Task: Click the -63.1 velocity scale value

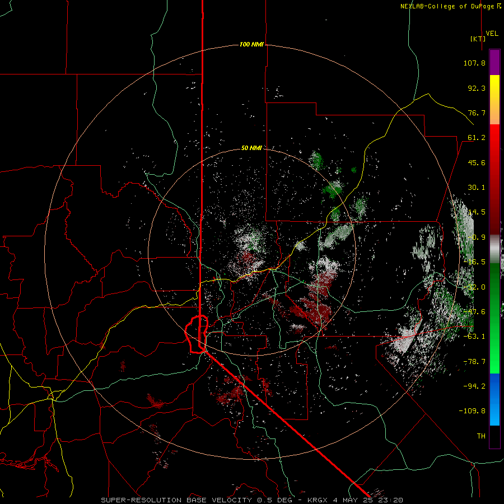Action: pos(474,337)
